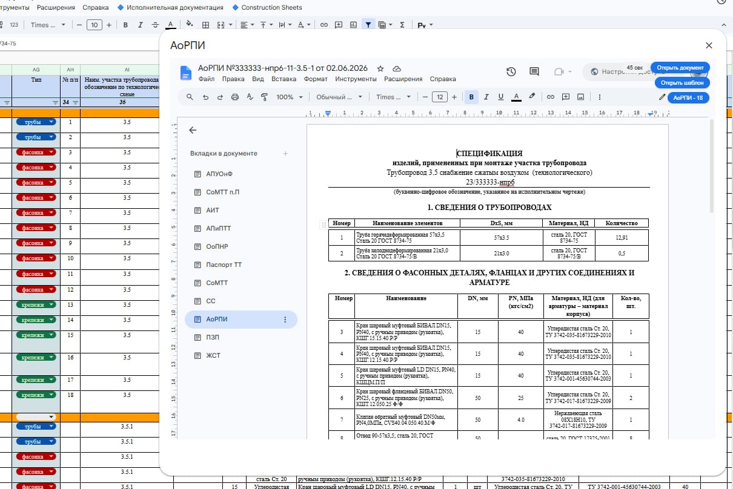Toggle strikethrough in the Sheets toolbar
This screenshot has width=733, height=489.
156,25
